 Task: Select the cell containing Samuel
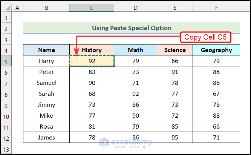click(x=46, y=83)
